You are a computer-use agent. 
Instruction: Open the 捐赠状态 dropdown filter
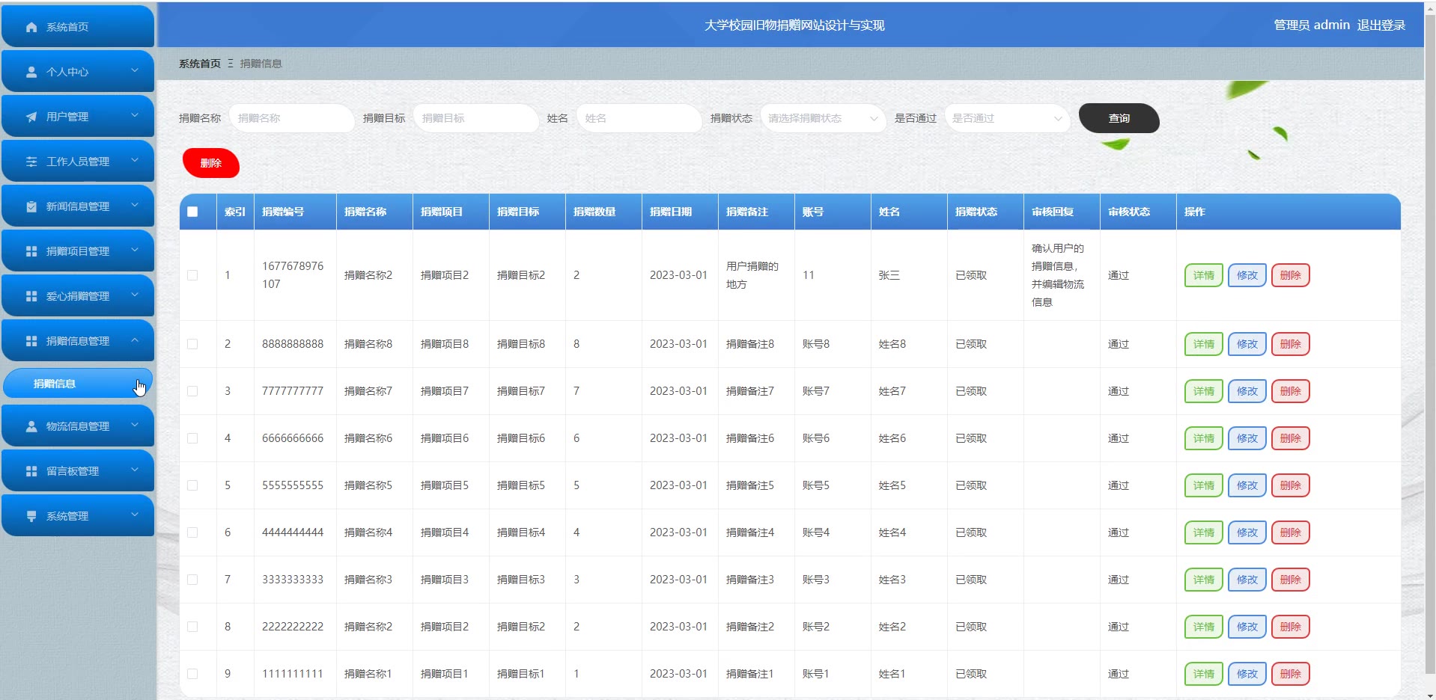(822, 118)
